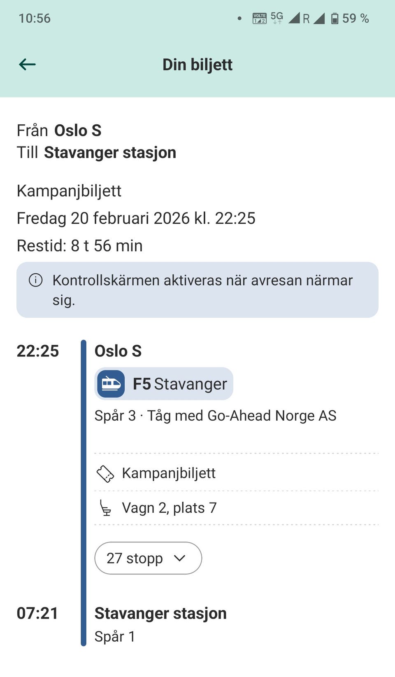The image size is (395, 677).
Task: Open the F5 Stavanger train line chip
Action: tap(164, 384)
